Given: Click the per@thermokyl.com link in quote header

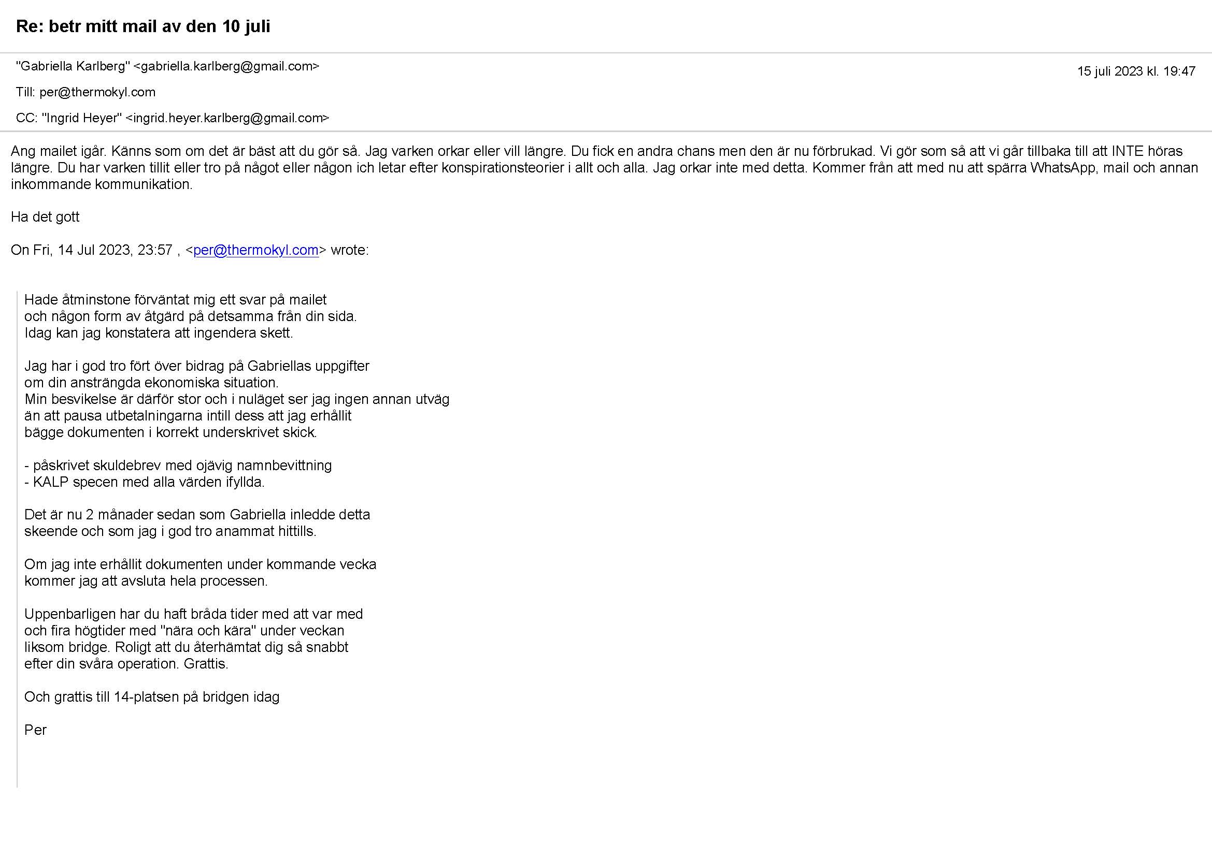Looking at the screenshot, I should [x=255, y=250].
